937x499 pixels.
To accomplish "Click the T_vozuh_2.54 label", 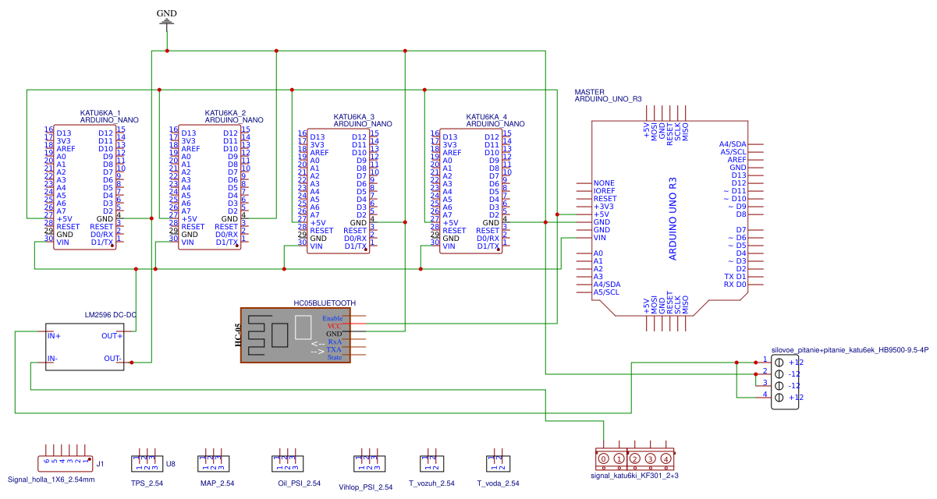I will [431, 483].
